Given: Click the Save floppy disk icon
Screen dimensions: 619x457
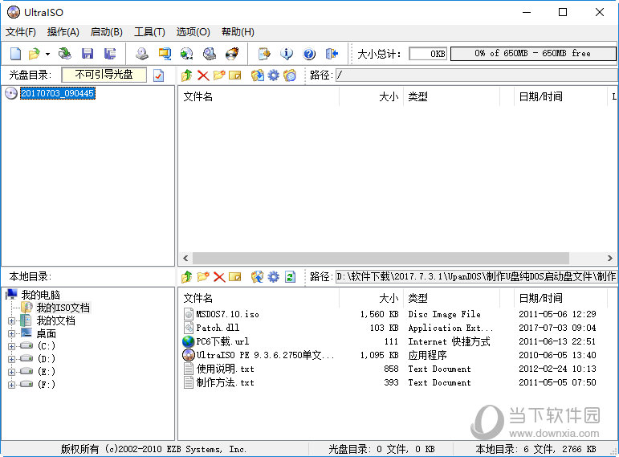Looking at the screenshot, I should point(88,54).
